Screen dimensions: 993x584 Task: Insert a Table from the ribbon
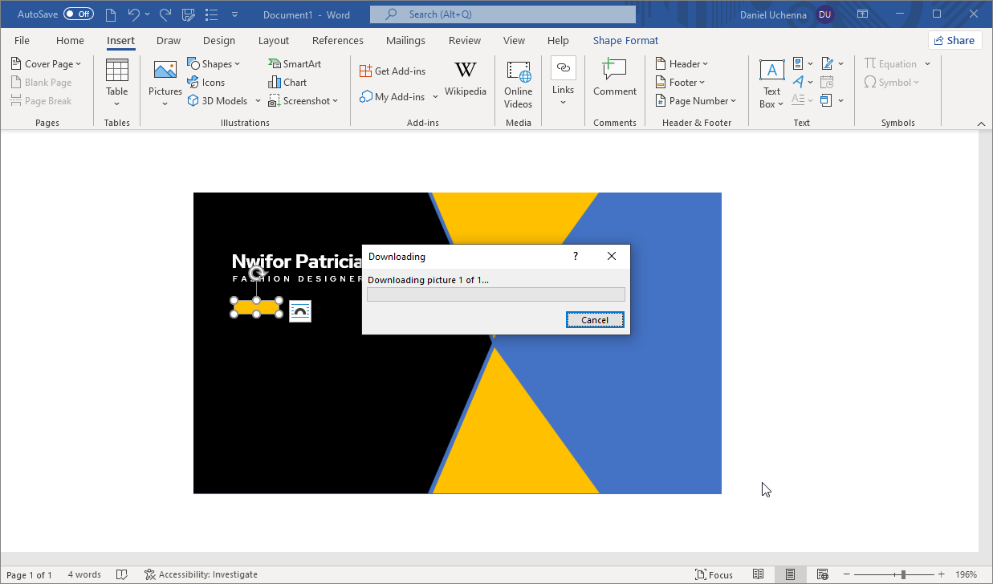[x=117, y=82]
